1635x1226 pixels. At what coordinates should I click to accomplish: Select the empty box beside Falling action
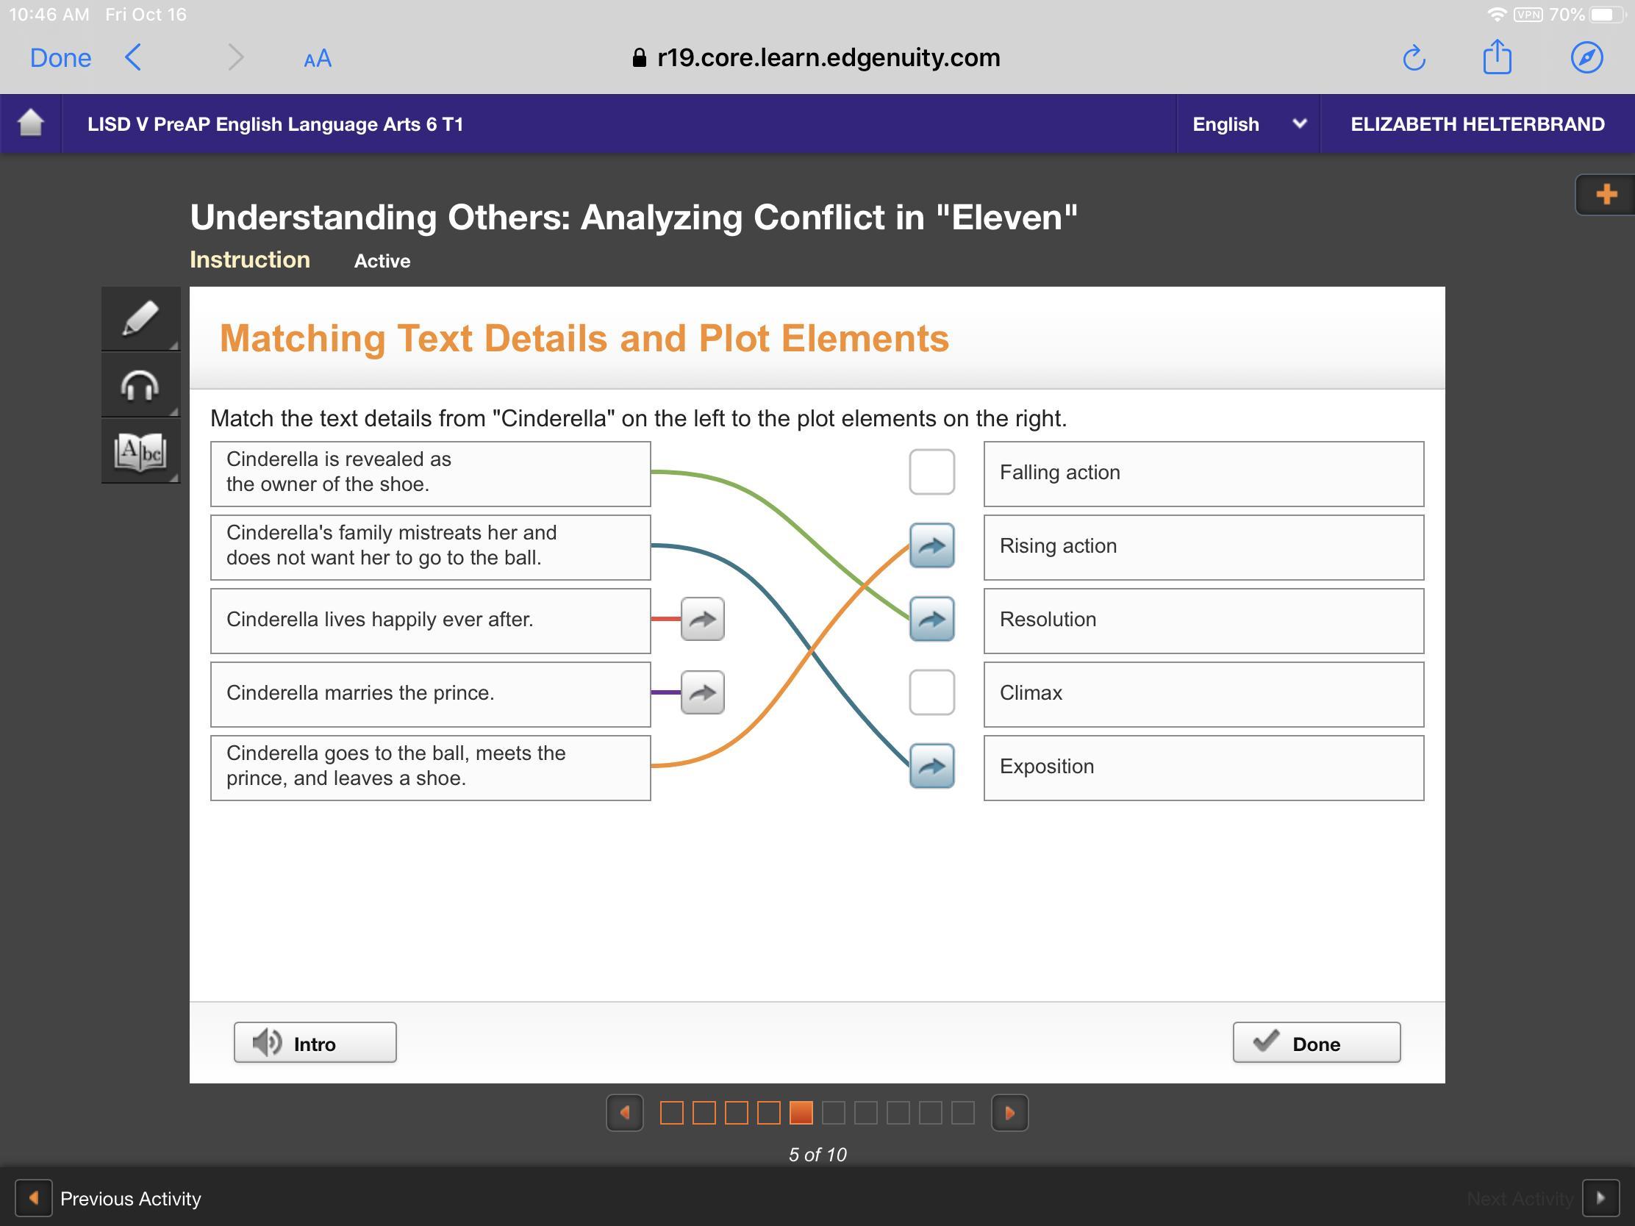click(931, 471)
